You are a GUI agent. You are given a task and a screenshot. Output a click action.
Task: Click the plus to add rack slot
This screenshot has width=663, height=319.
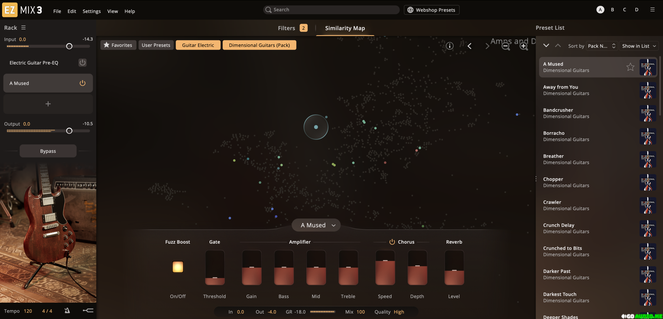48,104
